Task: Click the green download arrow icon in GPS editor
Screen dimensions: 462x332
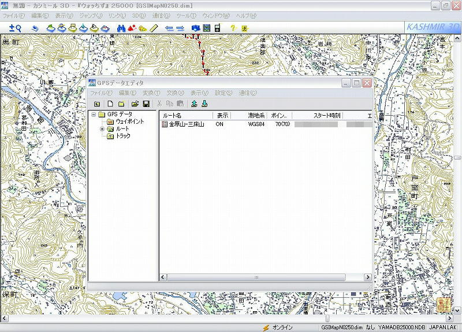Action: (x=205, y=104)
